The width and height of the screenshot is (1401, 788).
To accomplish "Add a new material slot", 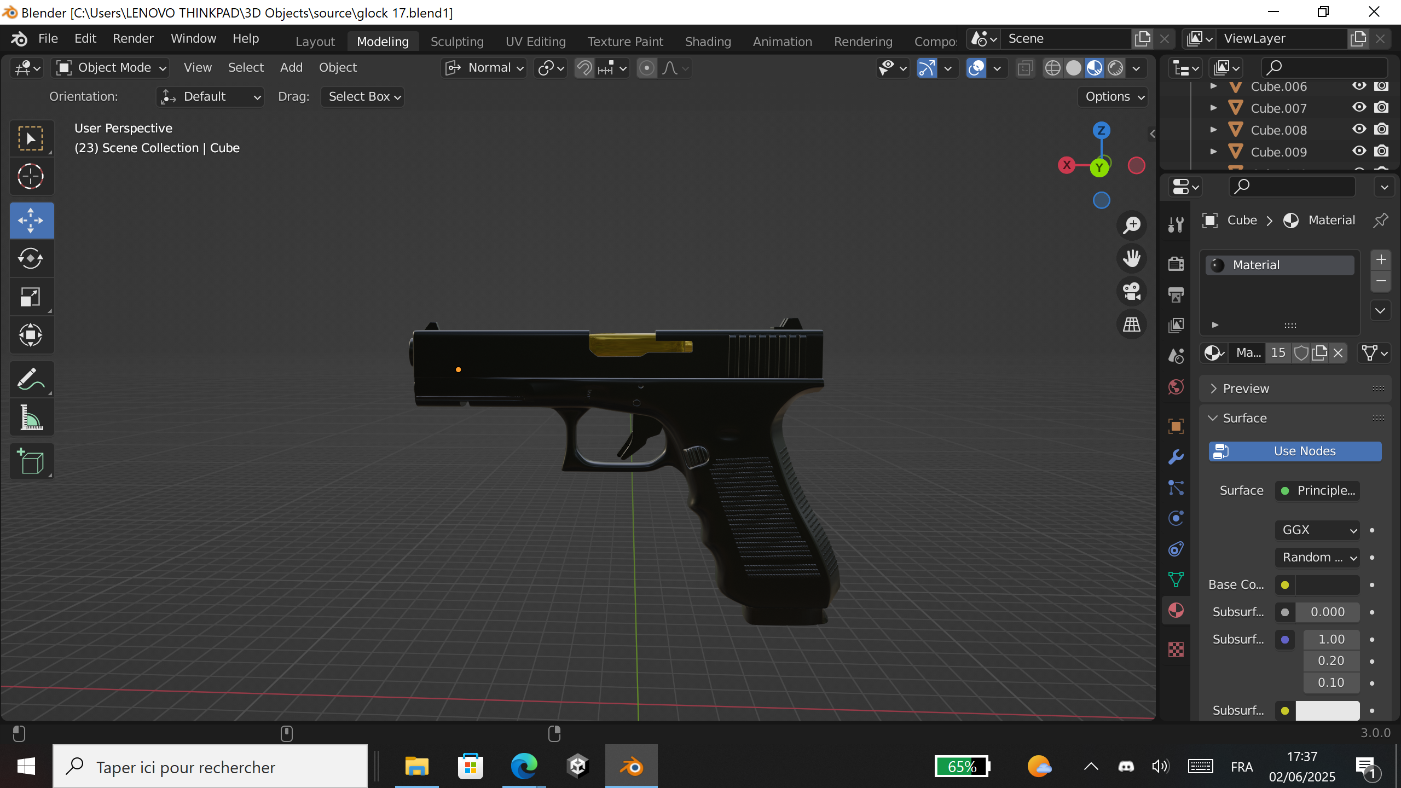I will coord(1381,259).
